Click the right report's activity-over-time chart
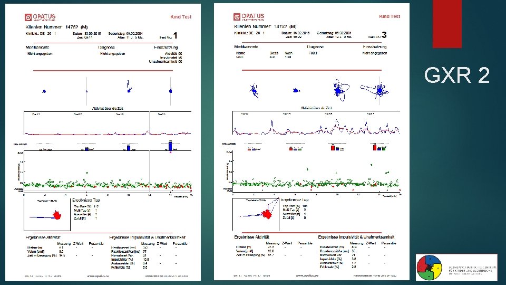The width and height of the screenshot is (506, 285). [x=316, y=122]
